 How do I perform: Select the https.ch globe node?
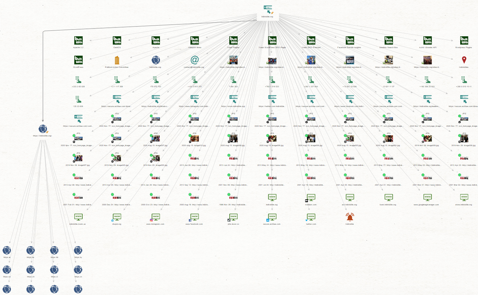point(31,270)
